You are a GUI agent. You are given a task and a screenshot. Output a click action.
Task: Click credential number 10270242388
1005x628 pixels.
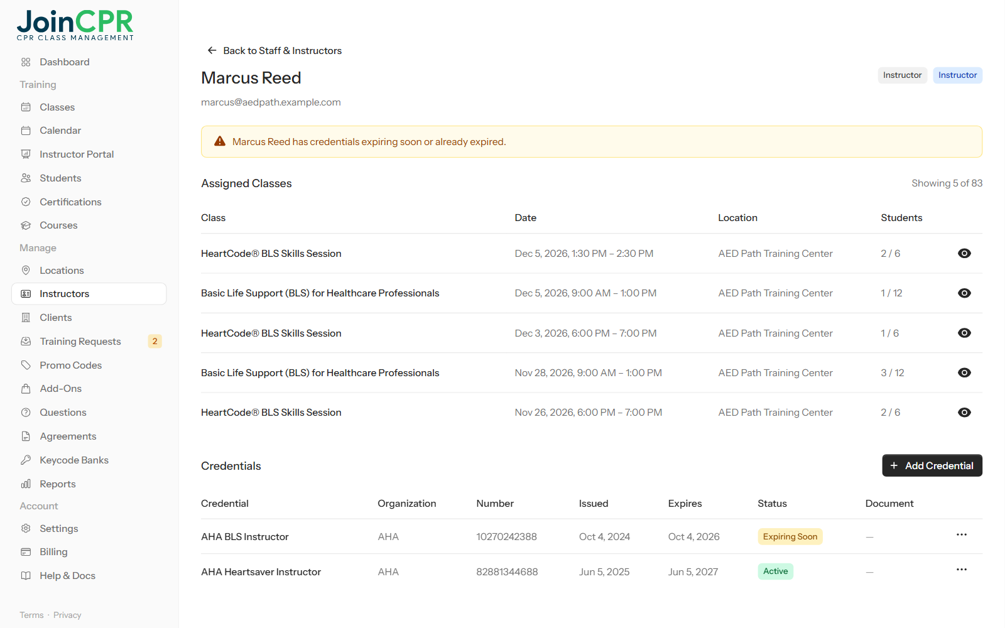pyautogui.click(x=506, y=537)
